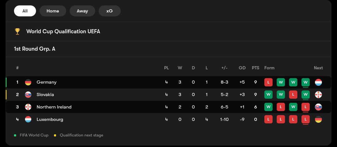
Task: Click Luxembourg flag beside team name
Action: (28, 119)
